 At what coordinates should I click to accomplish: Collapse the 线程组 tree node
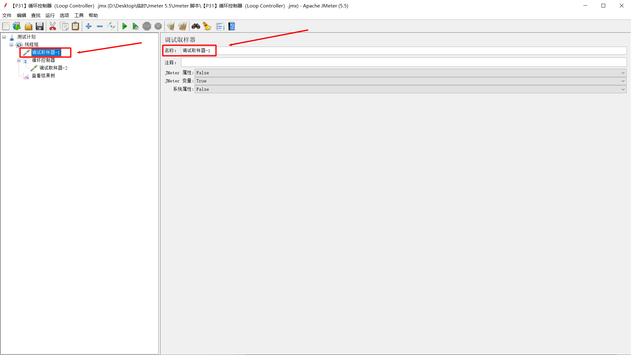(x=12, y=45)
